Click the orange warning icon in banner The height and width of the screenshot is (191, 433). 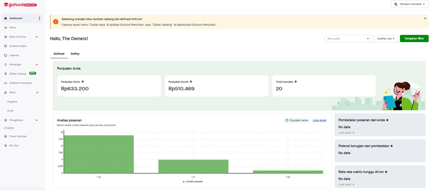pyautogui.click(x=56, y=22)
